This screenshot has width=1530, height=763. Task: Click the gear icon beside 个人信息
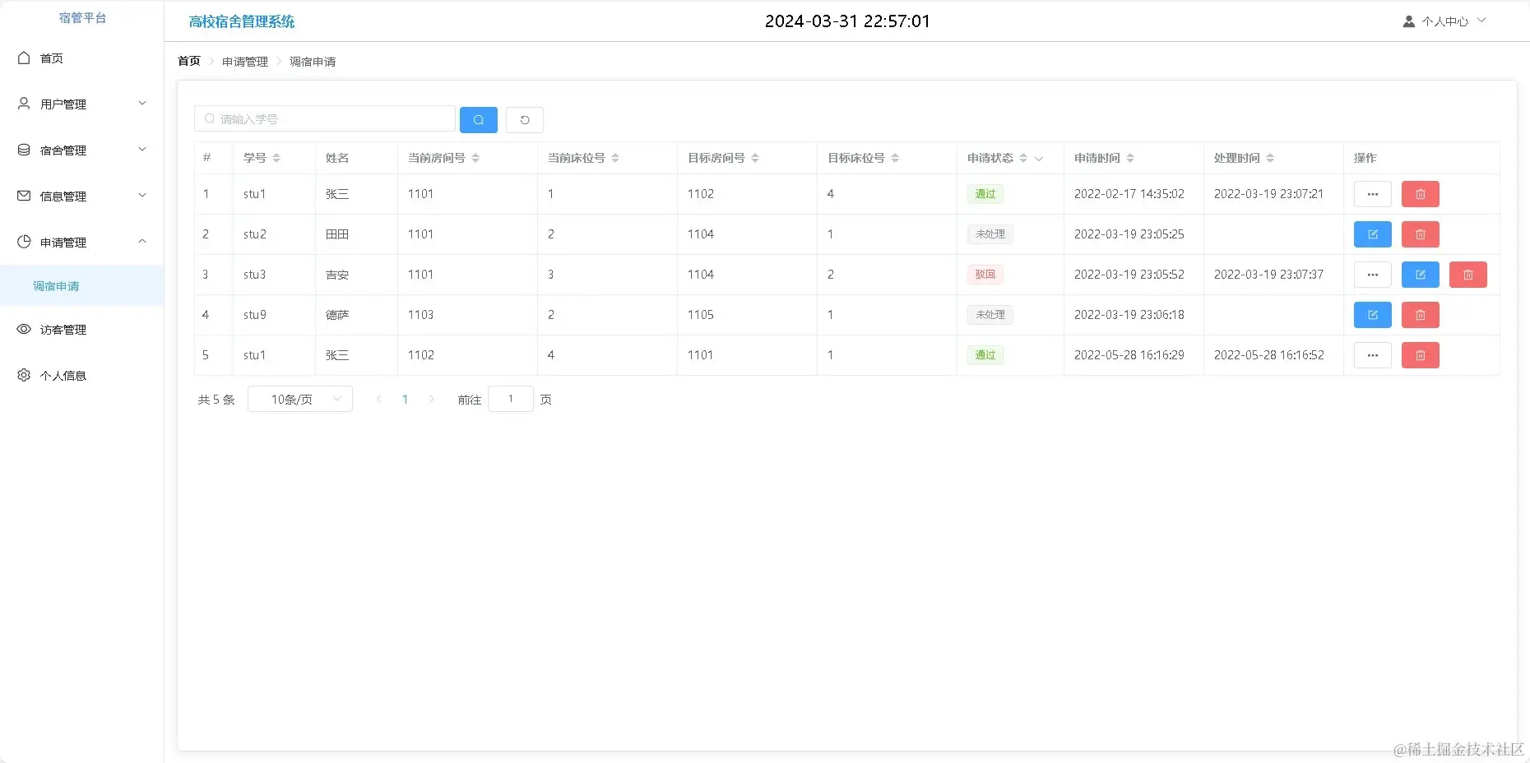tap(24, 375)
